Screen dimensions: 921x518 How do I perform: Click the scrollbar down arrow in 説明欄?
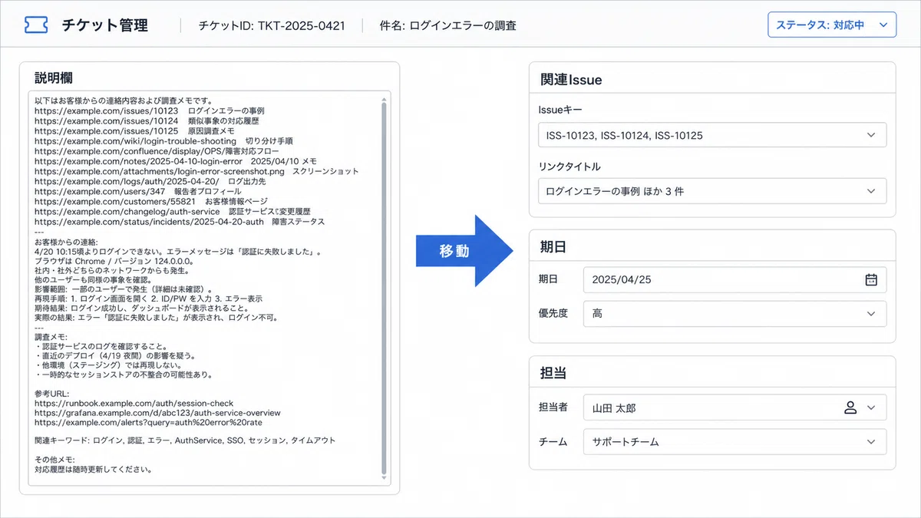tap(385, 479)
